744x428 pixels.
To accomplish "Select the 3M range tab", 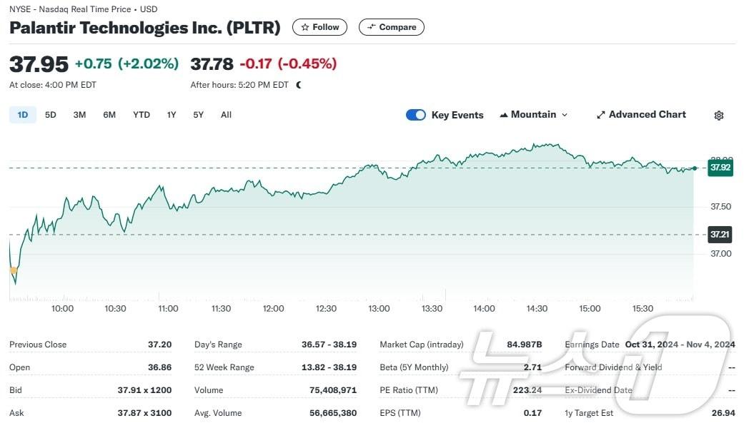I will coord(79,115).
